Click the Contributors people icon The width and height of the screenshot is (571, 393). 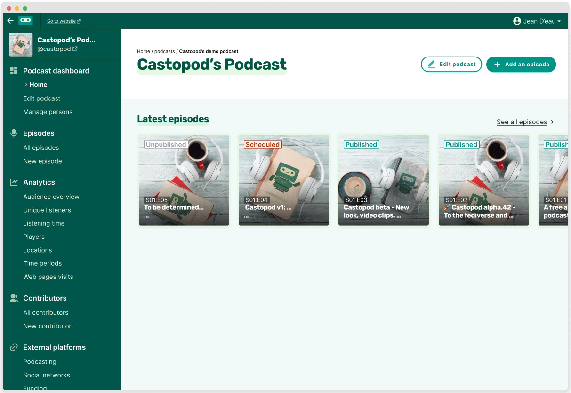14,298
